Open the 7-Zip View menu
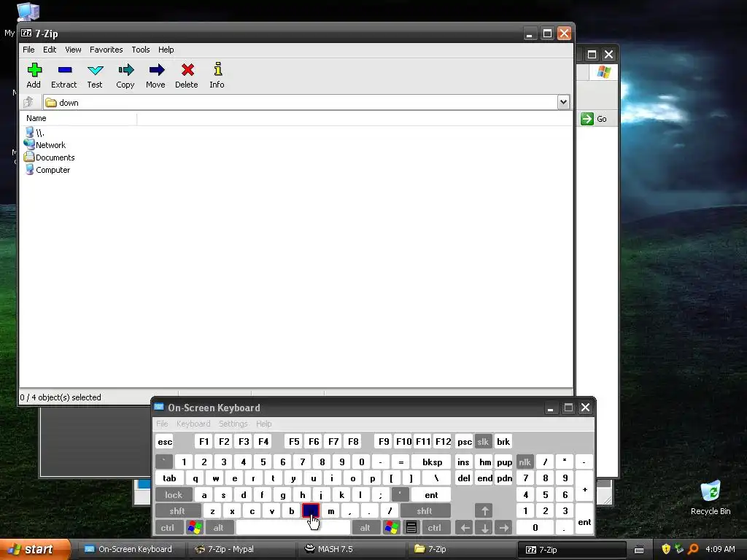Image resolution: width=747 pixels, height=560 pixels. coord(73,50)
